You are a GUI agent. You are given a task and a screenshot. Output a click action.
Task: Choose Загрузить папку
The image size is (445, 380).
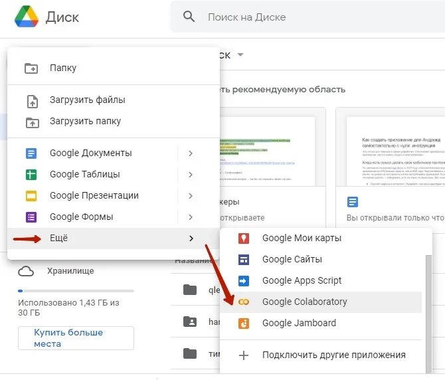[x=114, y=122]
